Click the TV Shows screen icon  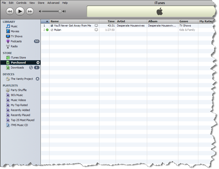[x=8, y=36]
